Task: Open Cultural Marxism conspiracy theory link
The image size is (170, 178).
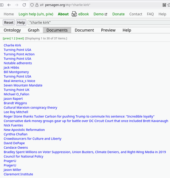Action: pos(31,108)
